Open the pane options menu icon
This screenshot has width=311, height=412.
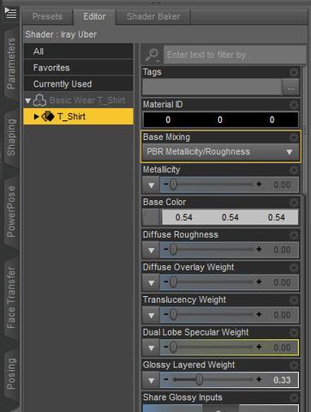point(10,13)
